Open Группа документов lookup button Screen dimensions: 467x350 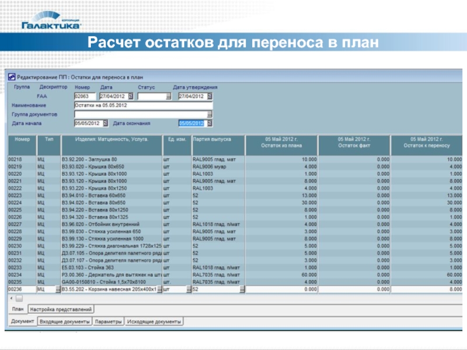point(210,114)
